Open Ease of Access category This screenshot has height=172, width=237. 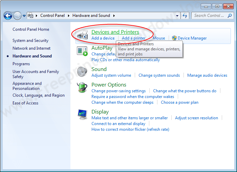[25, 103]
